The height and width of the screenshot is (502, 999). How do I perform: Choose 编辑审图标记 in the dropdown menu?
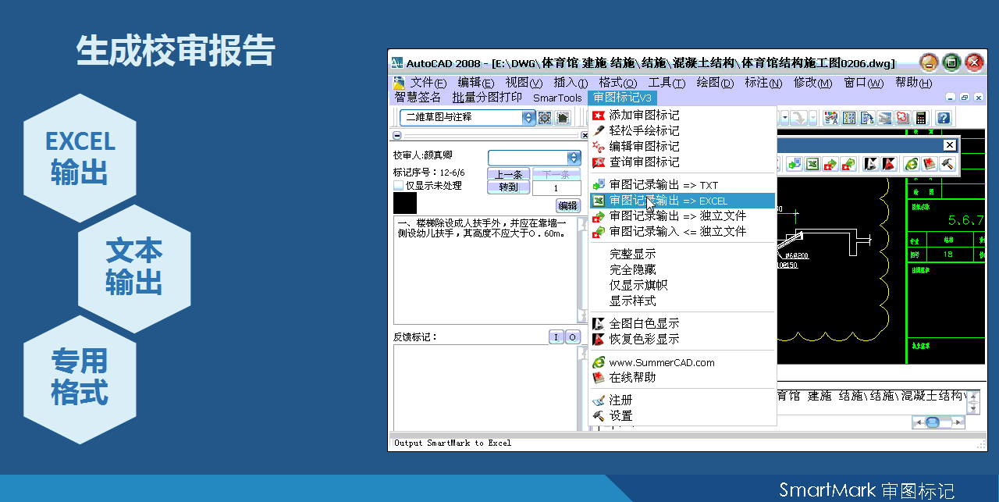pos(682,146)
